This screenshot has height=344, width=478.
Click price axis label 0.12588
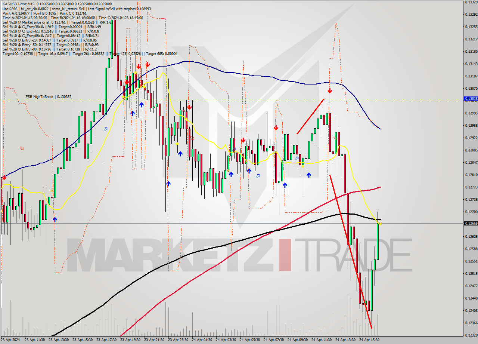[x=471, y=249]
